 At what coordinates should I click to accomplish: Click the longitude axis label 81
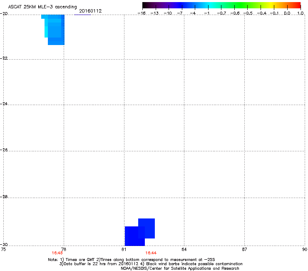pyautogui.click(x=124, y=249)
